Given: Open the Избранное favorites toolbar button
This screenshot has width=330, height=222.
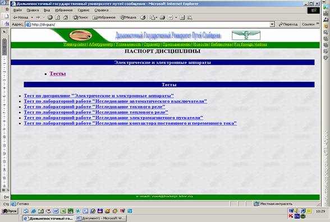Looking at the screenshot, I should click(104, 17).
